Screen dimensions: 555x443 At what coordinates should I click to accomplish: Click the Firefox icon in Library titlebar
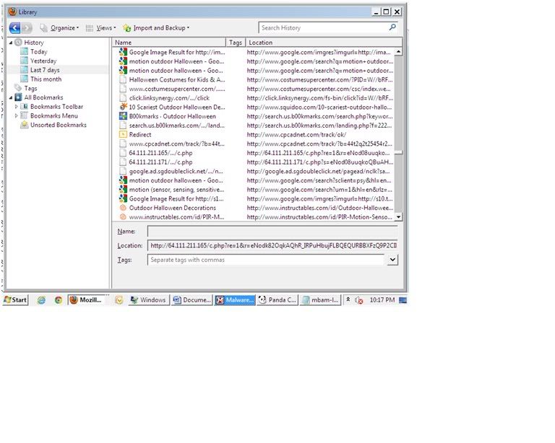[x=13, y=12]
